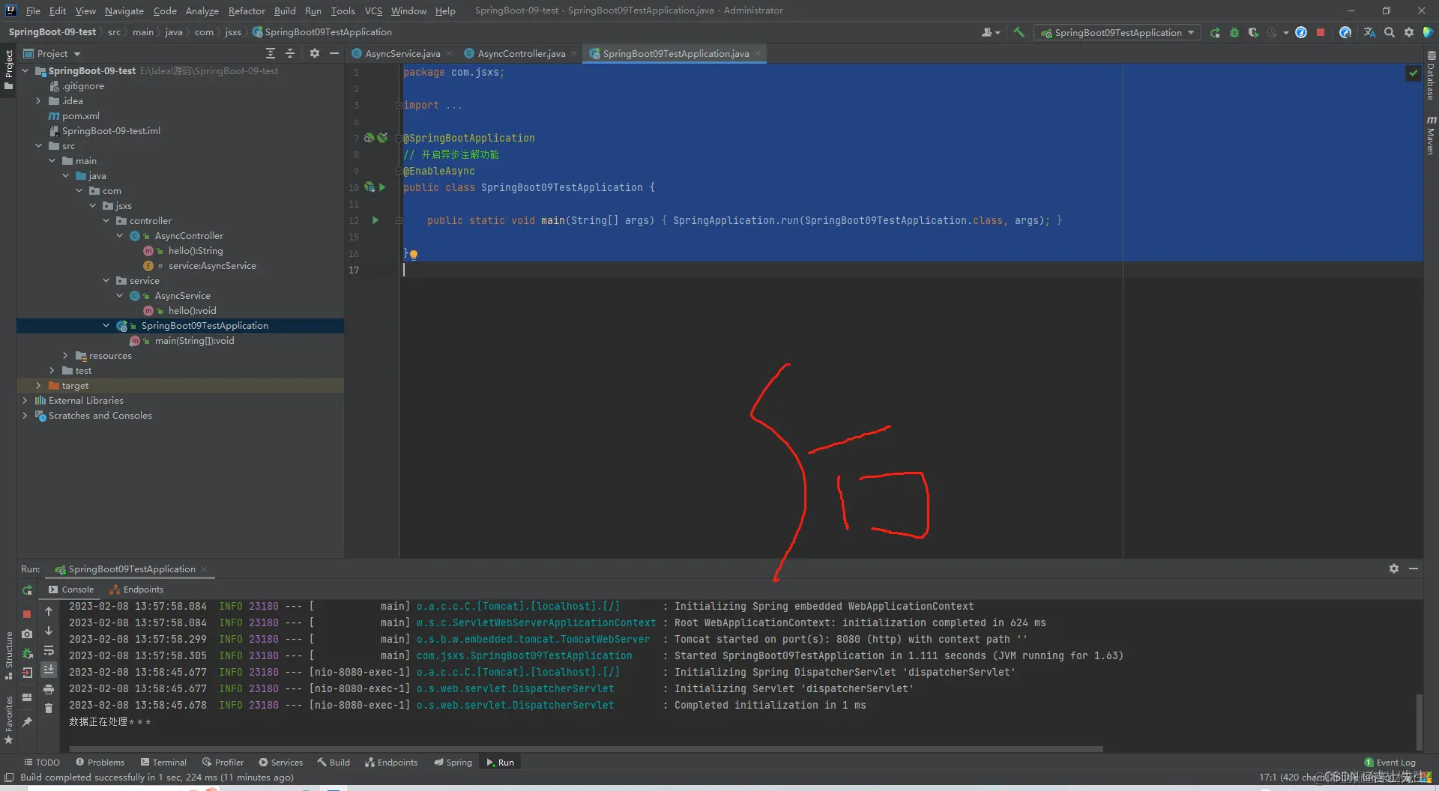Take a thread dump with camera icon

(x=27, y=634)
